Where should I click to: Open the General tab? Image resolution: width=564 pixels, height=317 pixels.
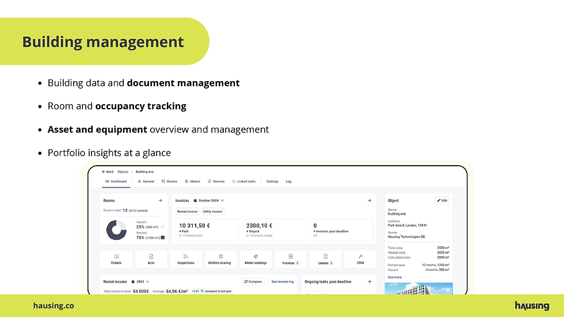146,181
